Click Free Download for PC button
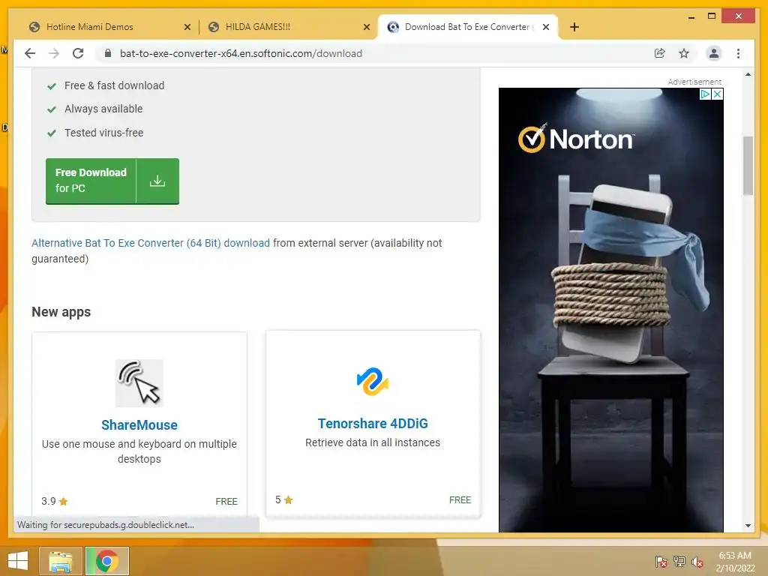The width and height of the screenshot is (768, 576). click(x=112, y=181)
